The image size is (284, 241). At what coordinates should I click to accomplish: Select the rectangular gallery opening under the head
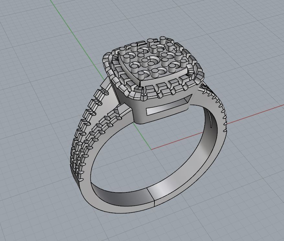click(169, 105)
